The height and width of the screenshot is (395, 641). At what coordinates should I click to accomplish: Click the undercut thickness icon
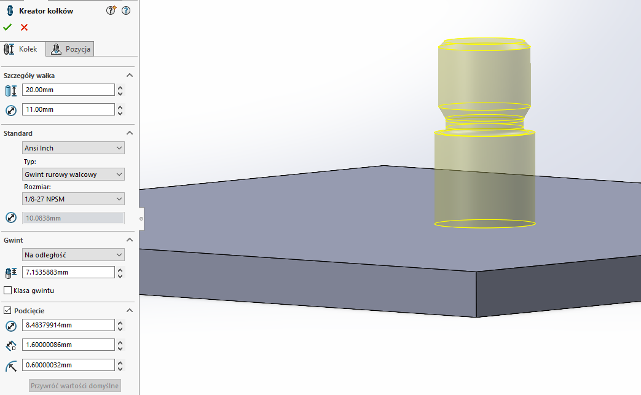[x=10, y=344]
